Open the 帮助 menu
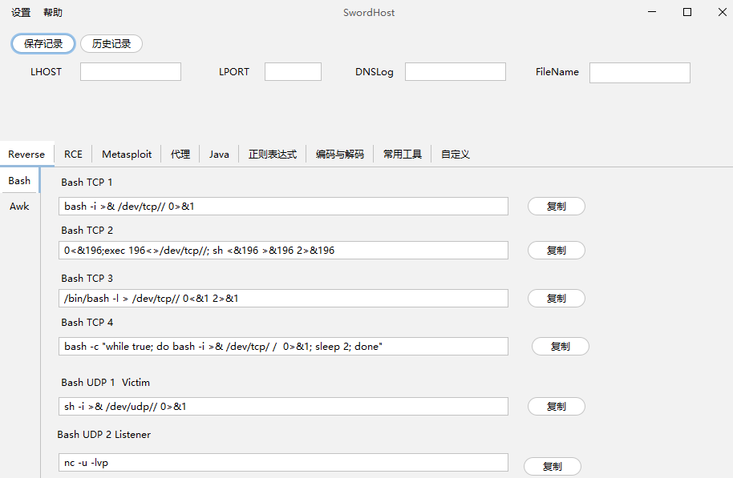 (x=53, y=13)
